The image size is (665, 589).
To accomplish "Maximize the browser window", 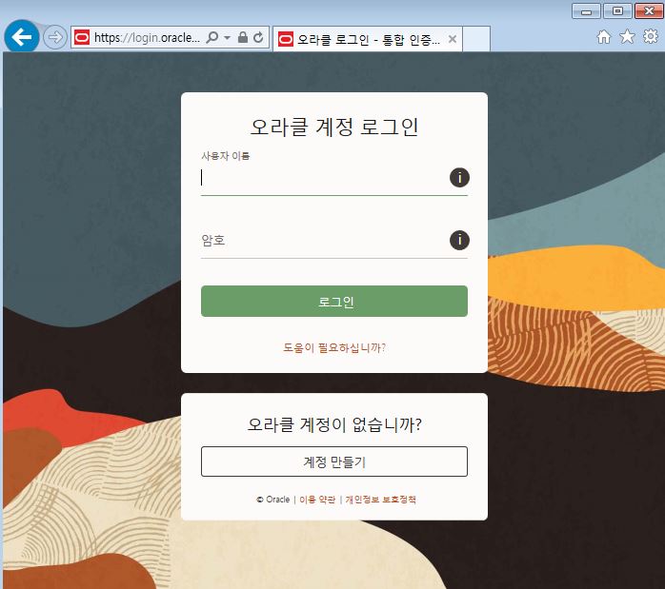I will 617,11.
